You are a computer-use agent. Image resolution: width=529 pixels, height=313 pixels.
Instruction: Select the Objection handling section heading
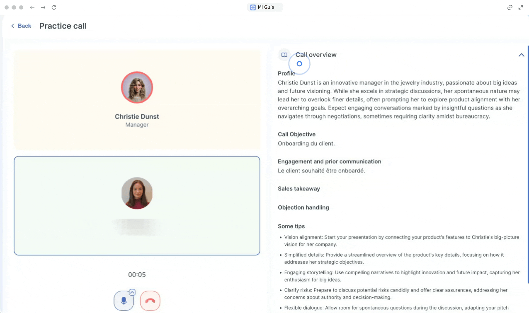tap(303, 207)
